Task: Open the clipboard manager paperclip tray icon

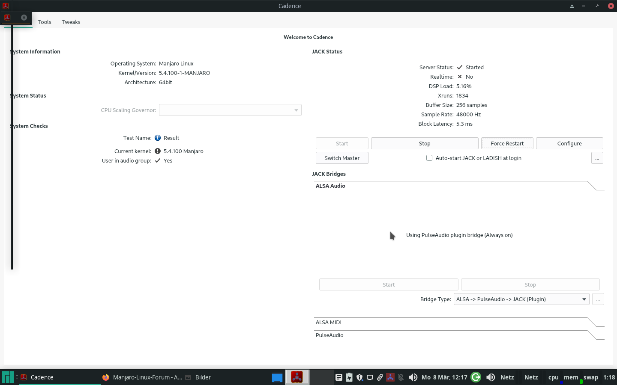Action: point(380,377)
